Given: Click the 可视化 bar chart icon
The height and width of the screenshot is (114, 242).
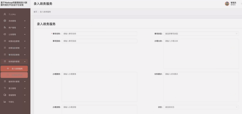Looking at the screenshot, I should click(x=5, y=102).
